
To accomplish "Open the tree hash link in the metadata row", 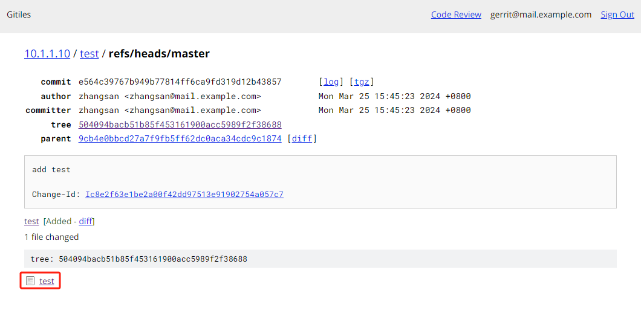I will point(180,124).
